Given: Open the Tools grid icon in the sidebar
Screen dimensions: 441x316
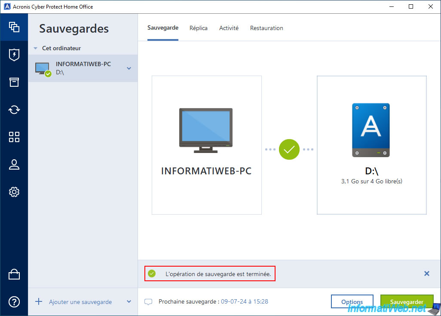Looking at the screenshot, I should (14, 137).
